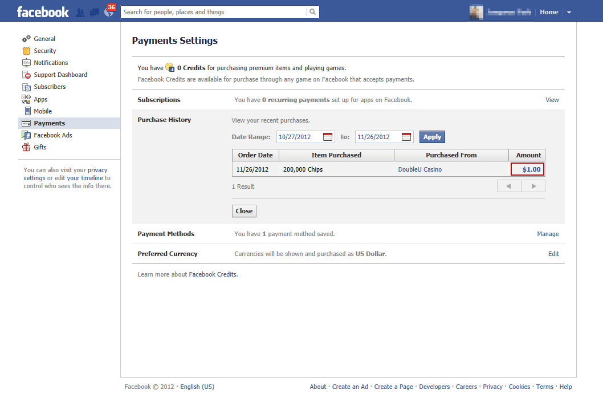Click the Purchased From column header
The image size is (603, 418).
tap(451, 155)
